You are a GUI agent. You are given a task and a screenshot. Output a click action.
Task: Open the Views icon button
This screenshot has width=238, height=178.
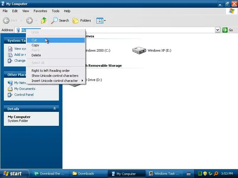pyautogui.click(x=100, y=20)
